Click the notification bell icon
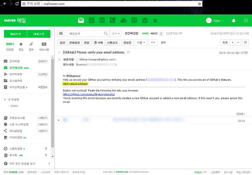Screen dimensions: 252x175 click(x=234, y=21)
